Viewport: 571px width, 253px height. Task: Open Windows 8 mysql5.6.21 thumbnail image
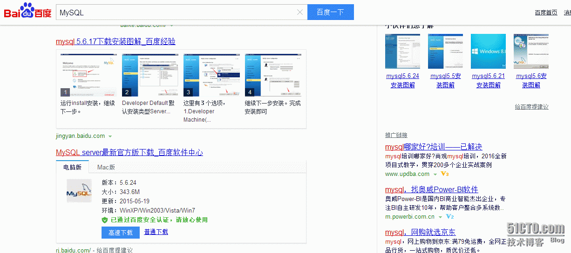488,52
